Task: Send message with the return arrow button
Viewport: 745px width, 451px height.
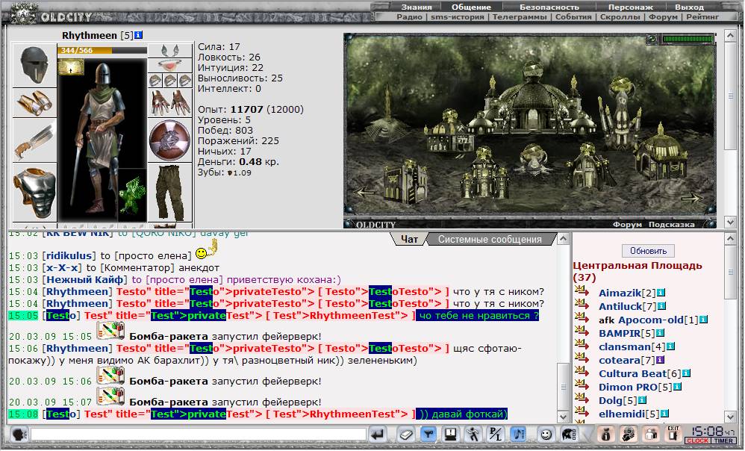Action: point(378,435)
